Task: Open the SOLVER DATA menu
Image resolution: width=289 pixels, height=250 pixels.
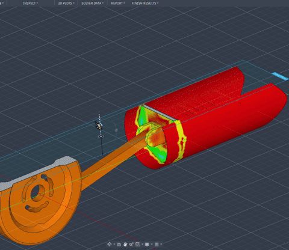Action: (x=92, y=3)
